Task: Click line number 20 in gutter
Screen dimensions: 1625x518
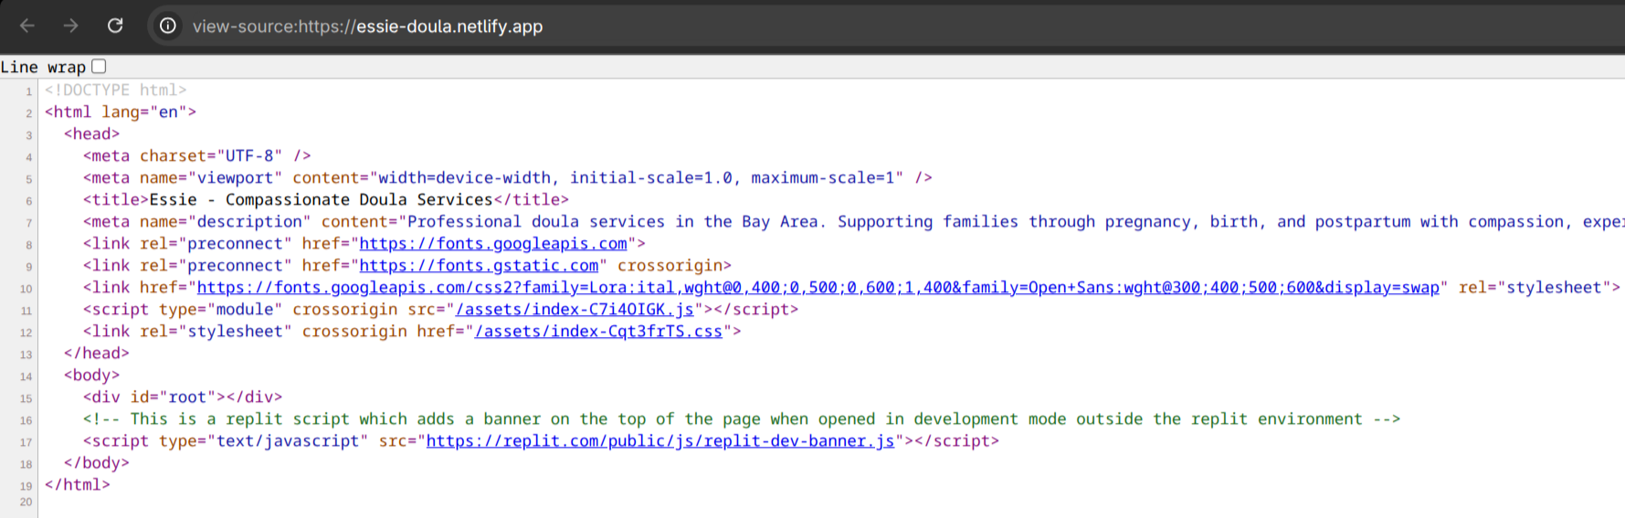Action: click(26, 502)
